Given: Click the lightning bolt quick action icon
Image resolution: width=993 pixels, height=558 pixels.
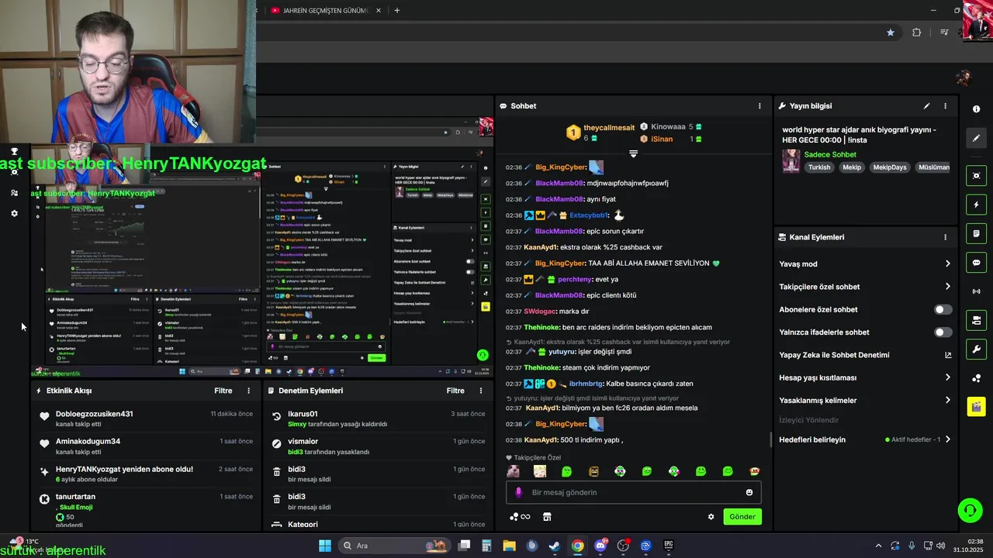Looking at the screenshot, I should pyautogui.click(x=976, y=205).
